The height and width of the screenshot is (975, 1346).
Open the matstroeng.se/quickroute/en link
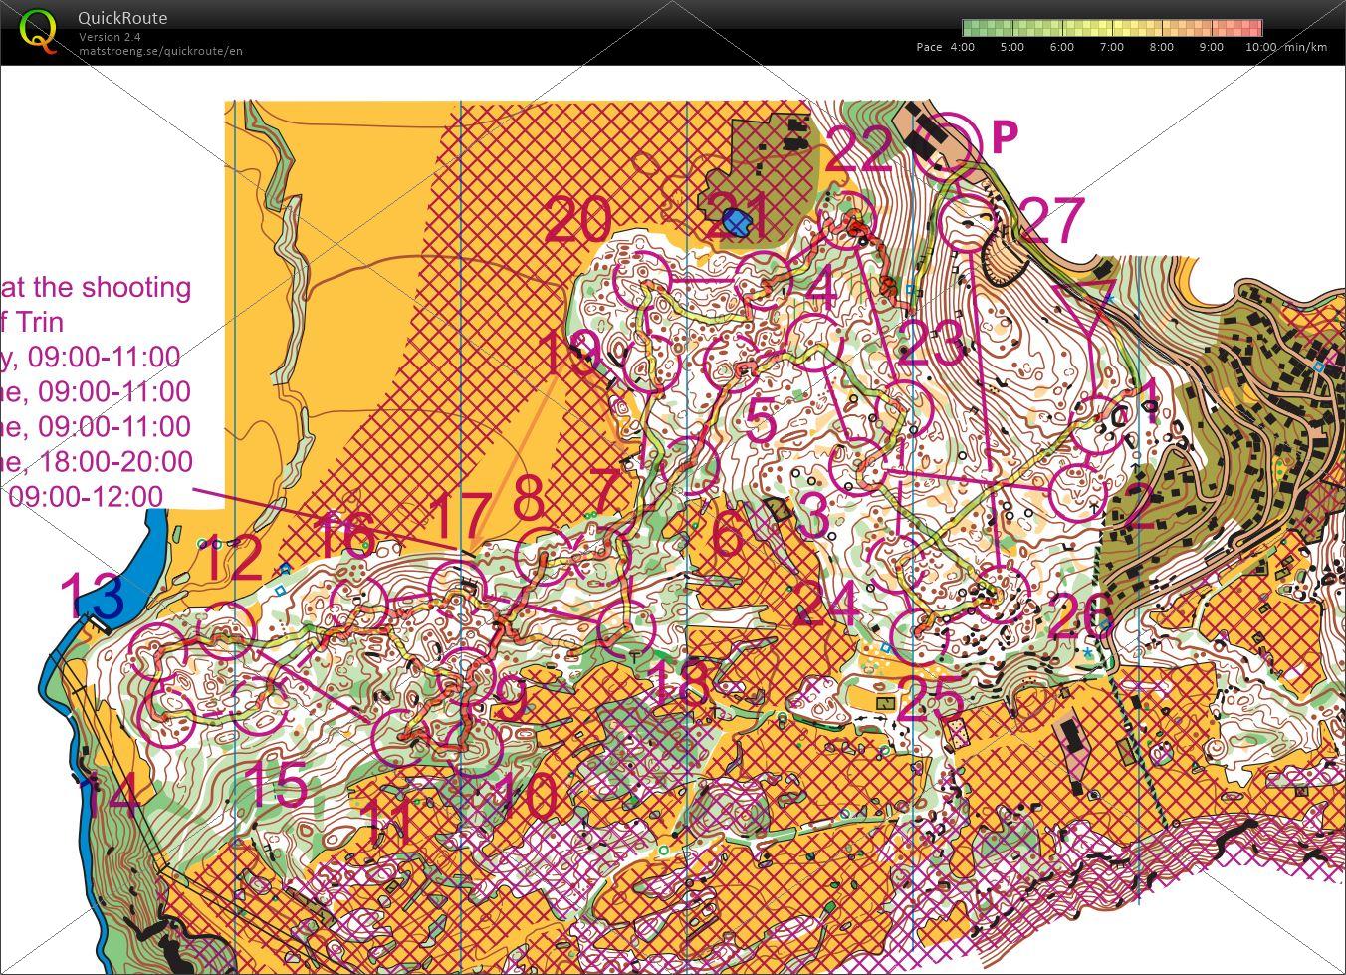pyautogui.click(x=160, y=51)
